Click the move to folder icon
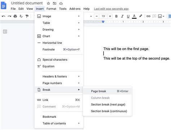171x130 pixels. click(54, 3)
